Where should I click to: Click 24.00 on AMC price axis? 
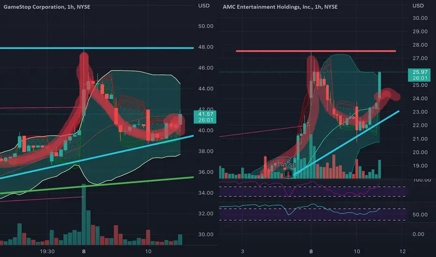420,98
